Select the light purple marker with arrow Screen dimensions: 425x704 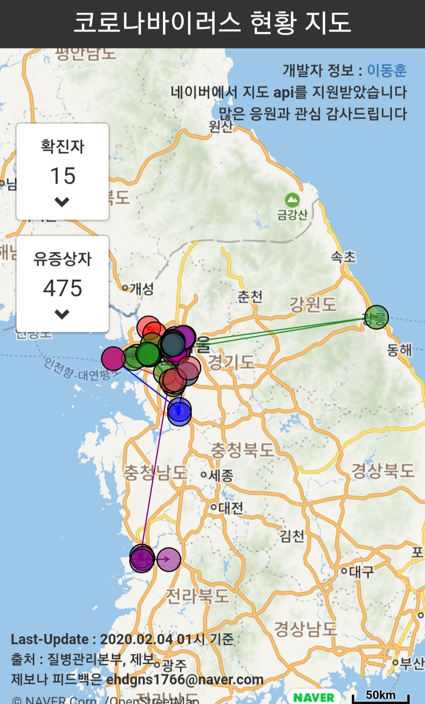(x=169, y=559)
